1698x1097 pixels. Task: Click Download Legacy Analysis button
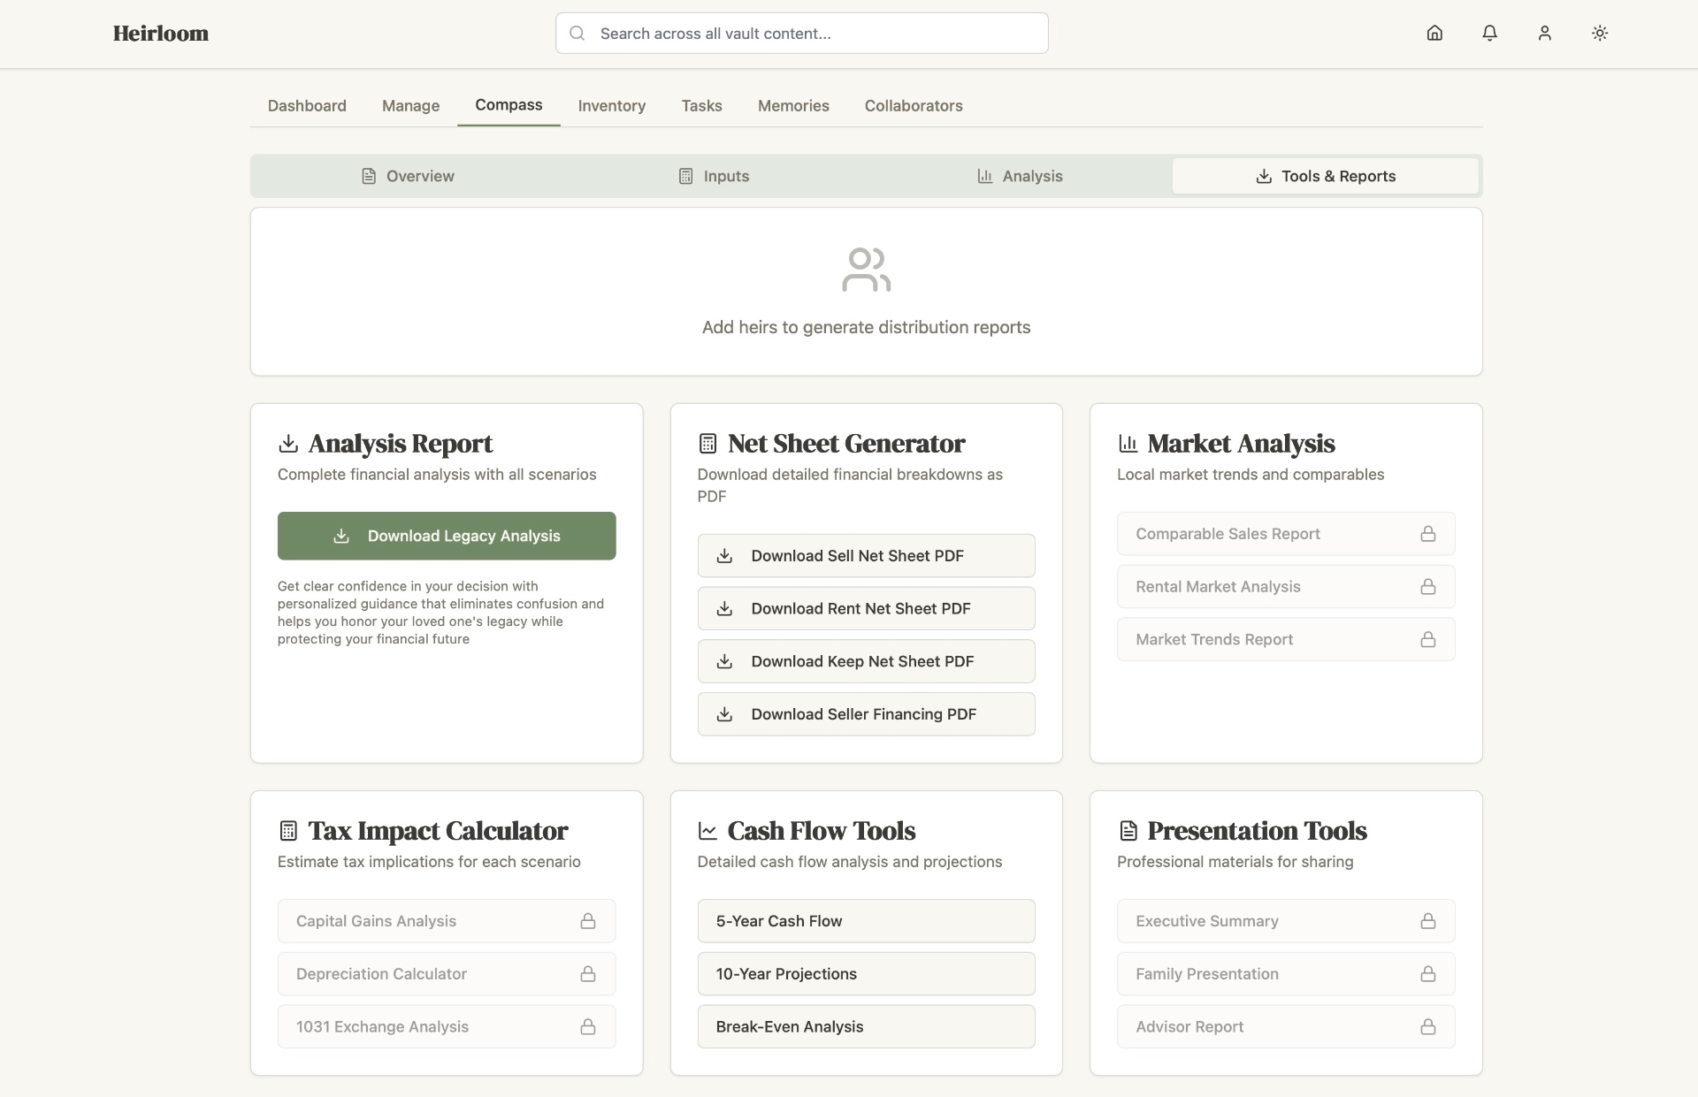click(x=447, y=536)
